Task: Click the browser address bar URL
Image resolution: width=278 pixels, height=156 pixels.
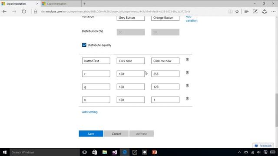Action: pyautogui.click(x=116, y=12)
